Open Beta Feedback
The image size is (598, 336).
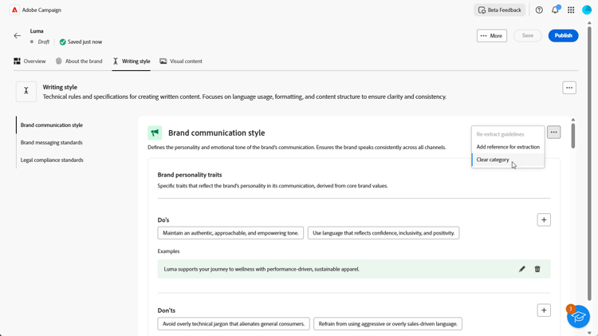500,10
